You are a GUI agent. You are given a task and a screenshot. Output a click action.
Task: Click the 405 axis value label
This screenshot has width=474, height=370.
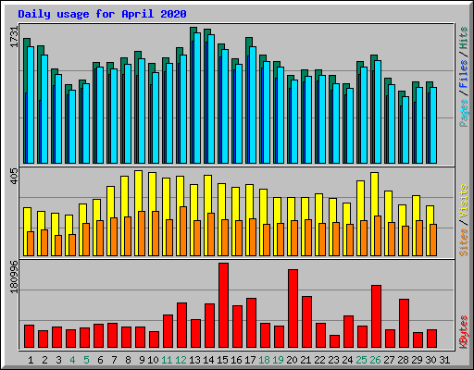pos(15,176)
